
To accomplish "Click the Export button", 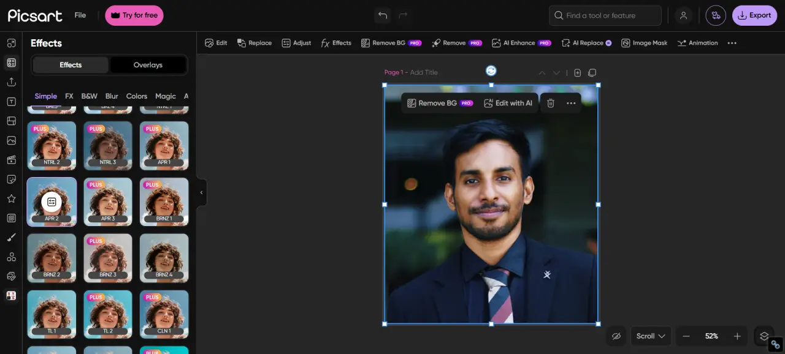I will [754, 15].
